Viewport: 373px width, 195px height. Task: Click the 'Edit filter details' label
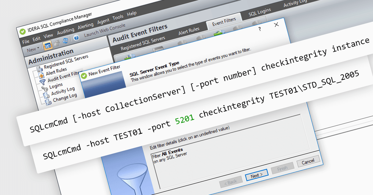[190, 137]
